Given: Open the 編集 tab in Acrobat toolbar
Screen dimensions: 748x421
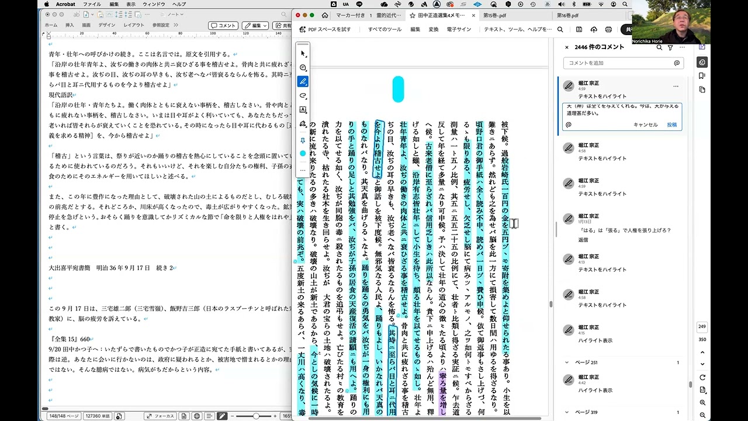Looking at the screenshot, I should [415, 29].
